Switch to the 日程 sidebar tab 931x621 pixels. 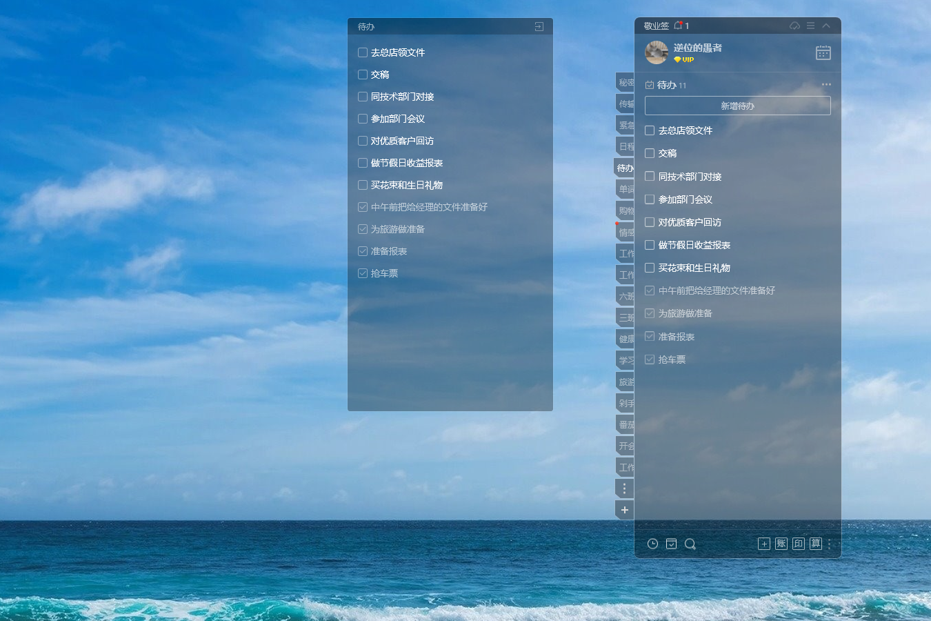[625, 146]
